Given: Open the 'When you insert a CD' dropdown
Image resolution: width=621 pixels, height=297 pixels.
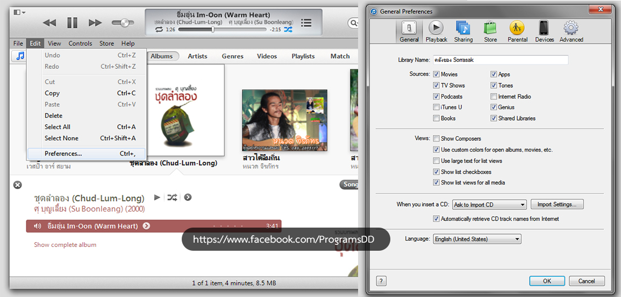Looking at the screenshot, I should click(x=489, y=205).
